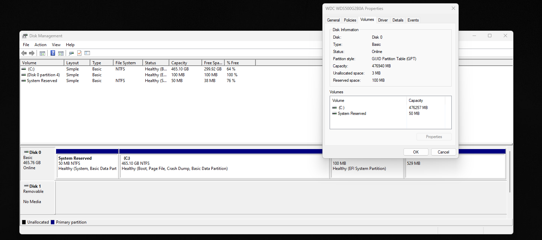Viewport: 542px width, 240px height.
Task: Open the Action menu
Action: point(40,45)
